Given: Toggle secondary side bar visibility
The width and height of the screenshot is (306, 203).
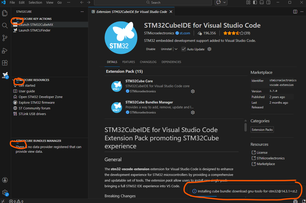Looking at the screenshot, I should 269,2.
